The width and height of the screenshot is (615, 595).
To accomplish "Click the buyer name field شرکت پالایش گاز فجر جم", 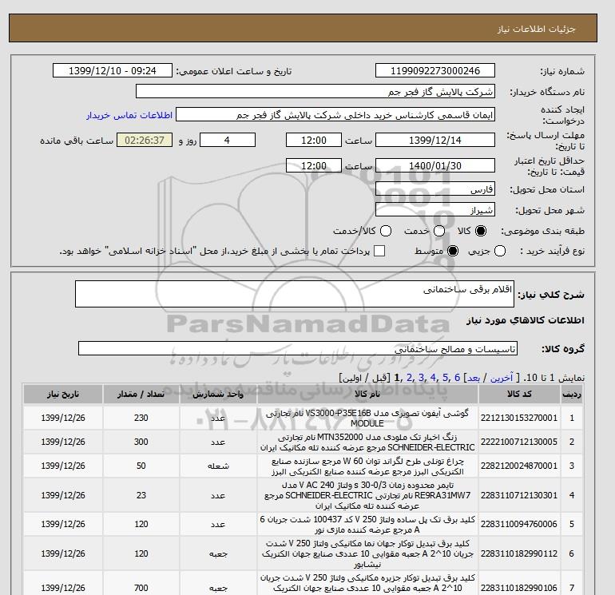I will pos(315,91).
